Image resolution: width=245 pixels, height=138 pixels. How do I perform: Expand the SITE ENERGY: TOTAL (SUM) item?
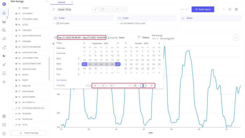tap(118, 24)
